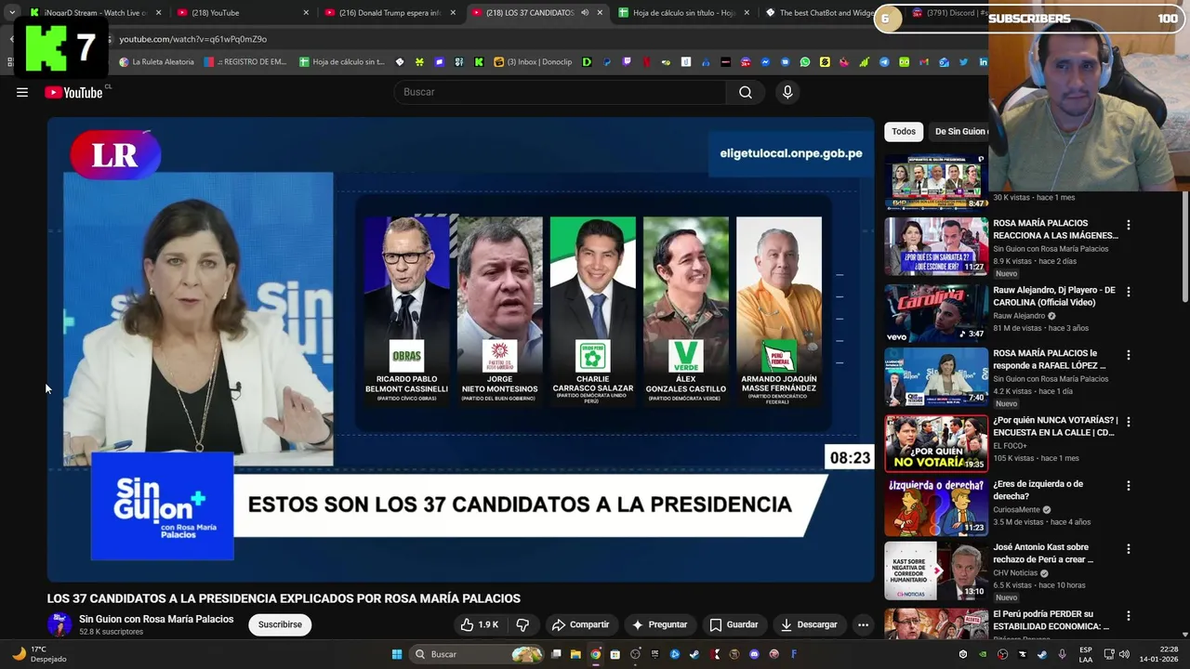Open Sin Guion con Rosa María Palacios channel

pos(156,619)
